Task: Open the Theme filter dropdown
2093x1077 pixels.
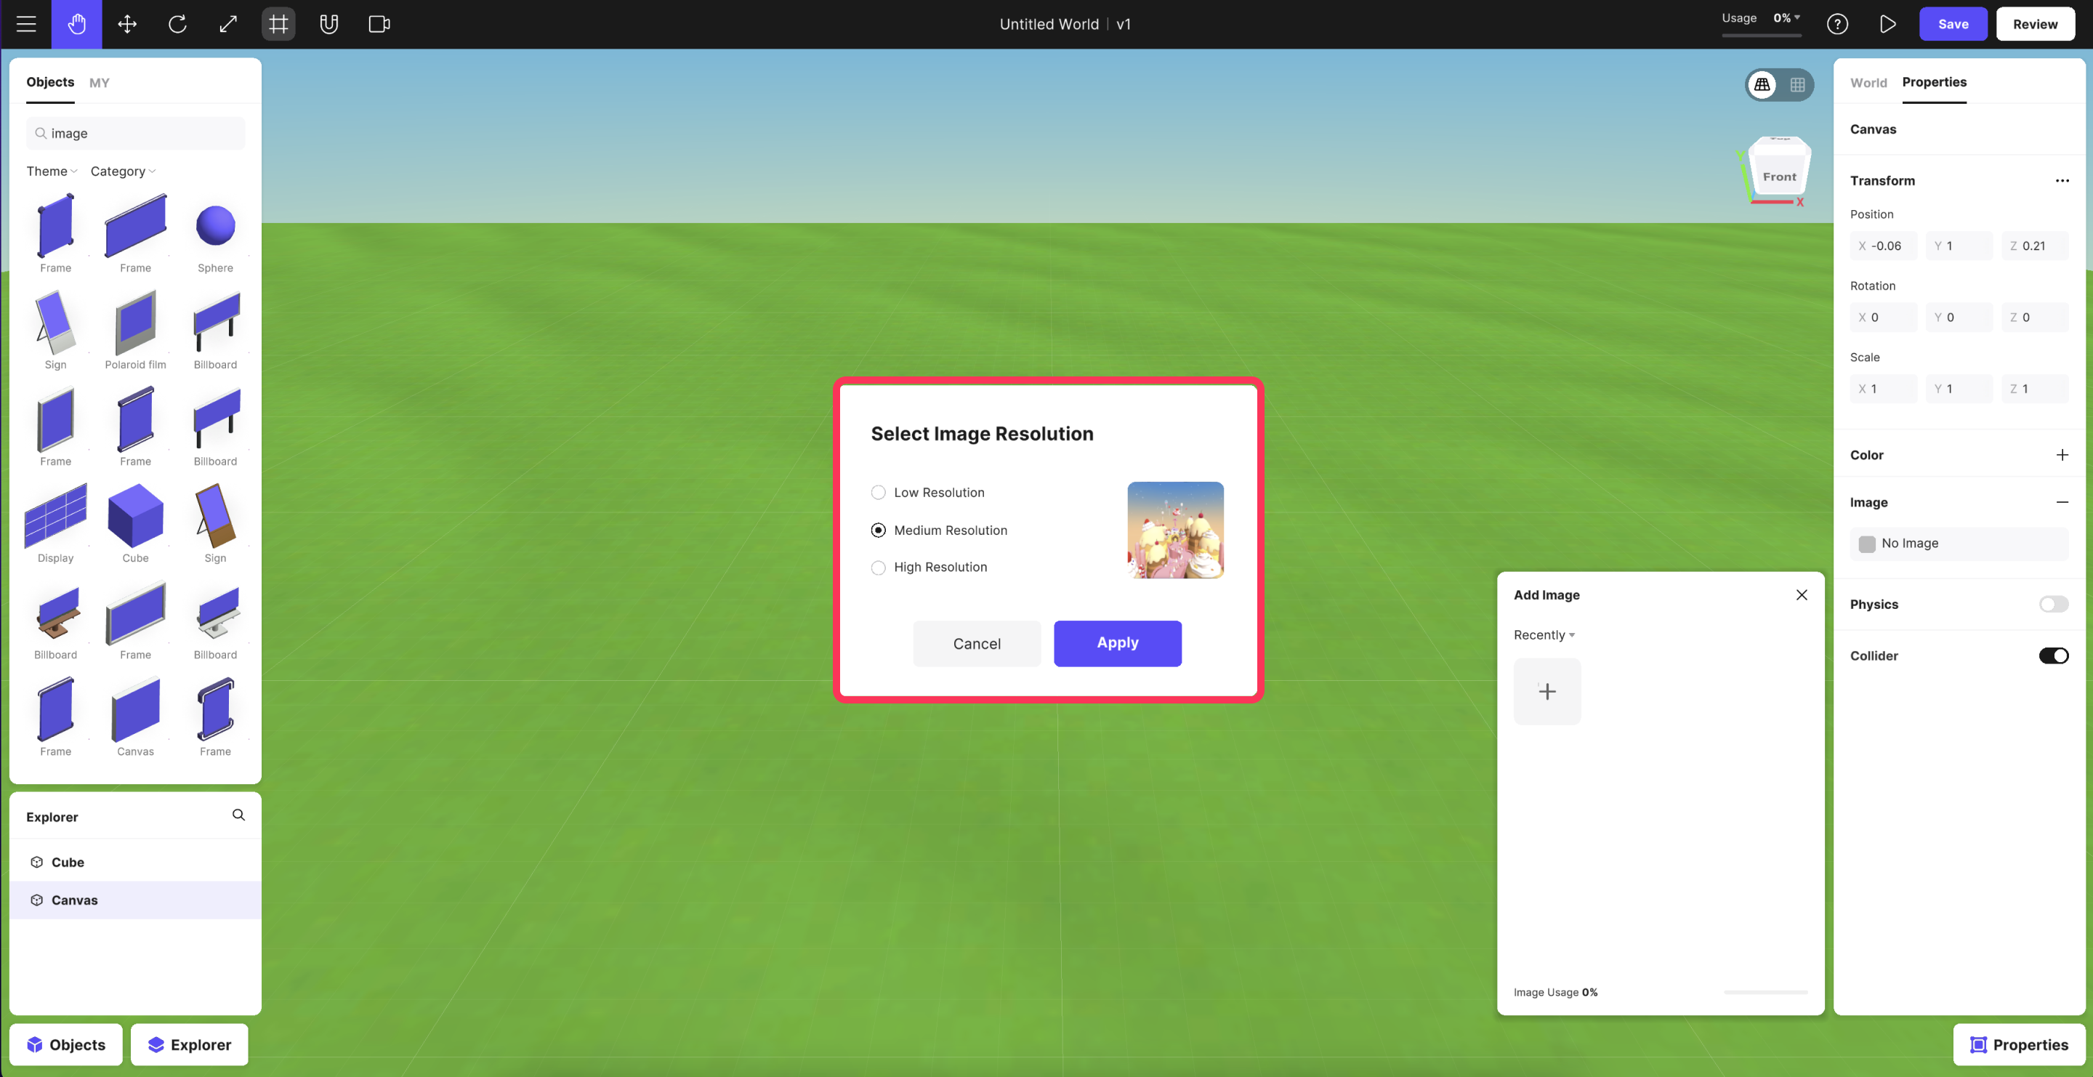Action: pyautogui.click(x=51, y=172)
